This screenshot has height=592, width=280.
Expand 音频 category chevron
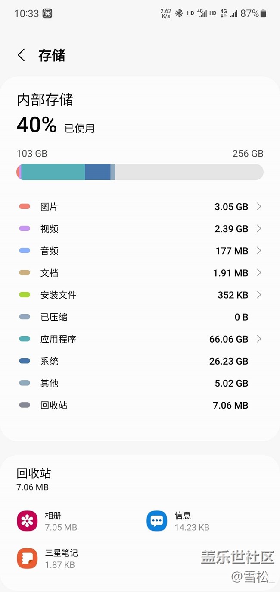(259, 251)
